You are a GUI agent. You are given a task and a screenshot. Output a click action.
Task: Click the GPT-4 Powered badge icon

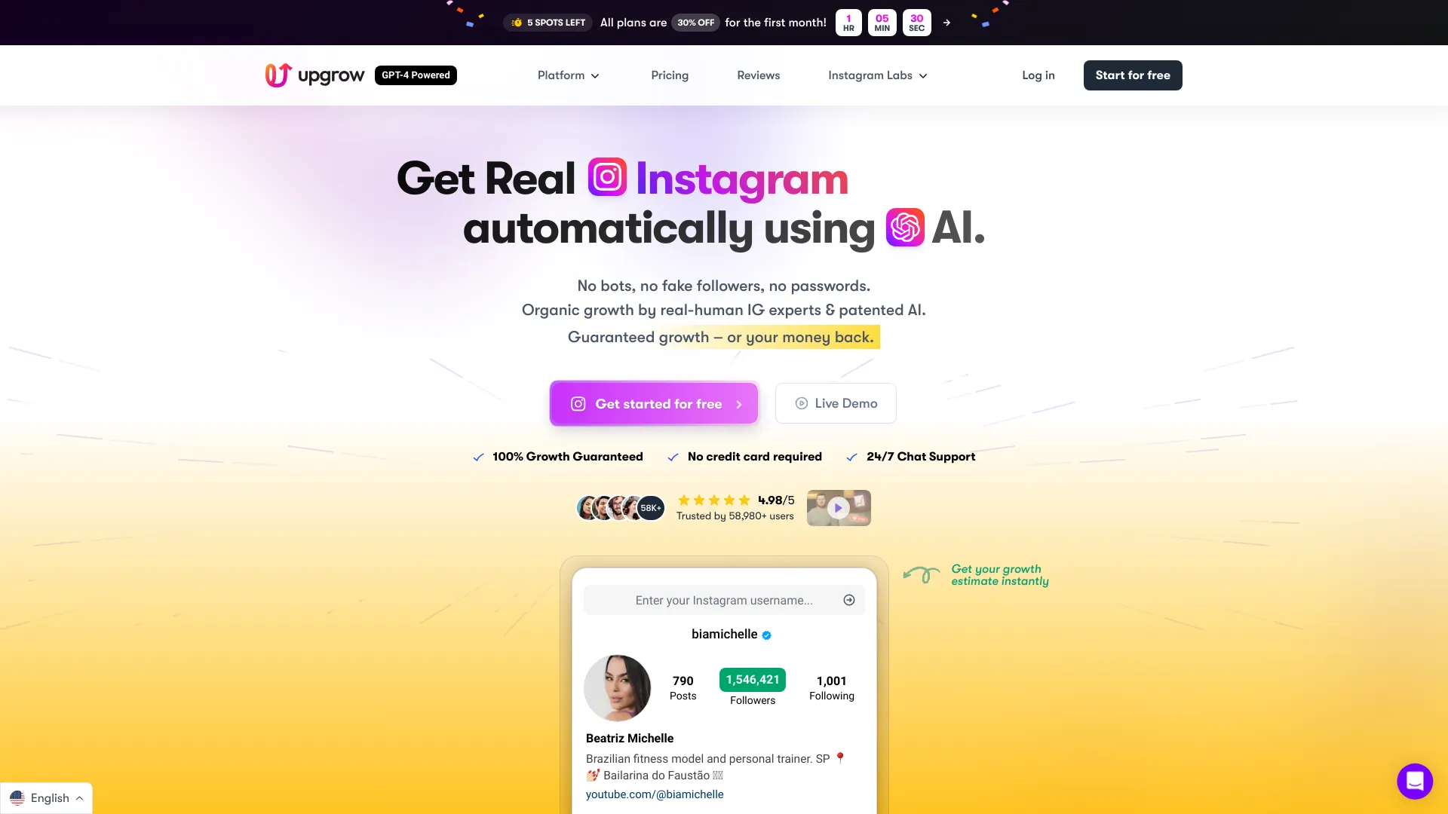click(416, 75)
